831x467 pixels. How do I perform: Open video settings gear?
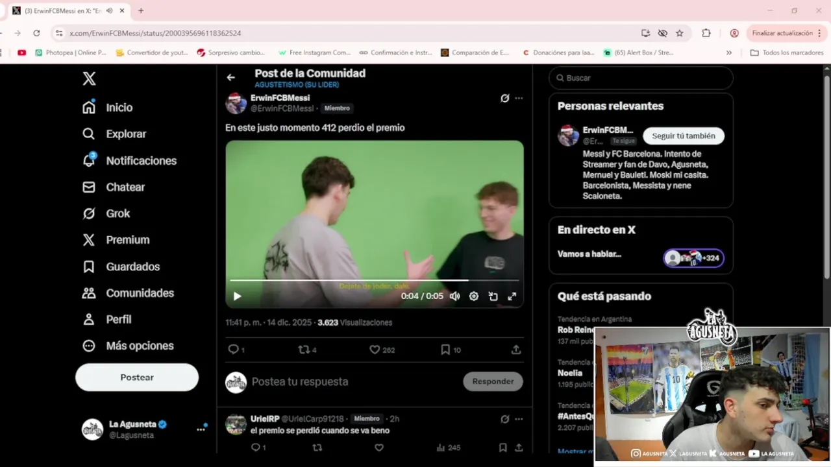474,296
